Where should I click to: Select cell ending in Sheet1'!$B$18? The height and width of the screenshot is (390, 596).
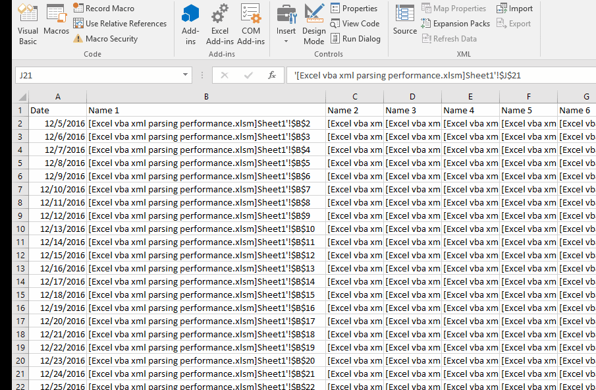206,334
